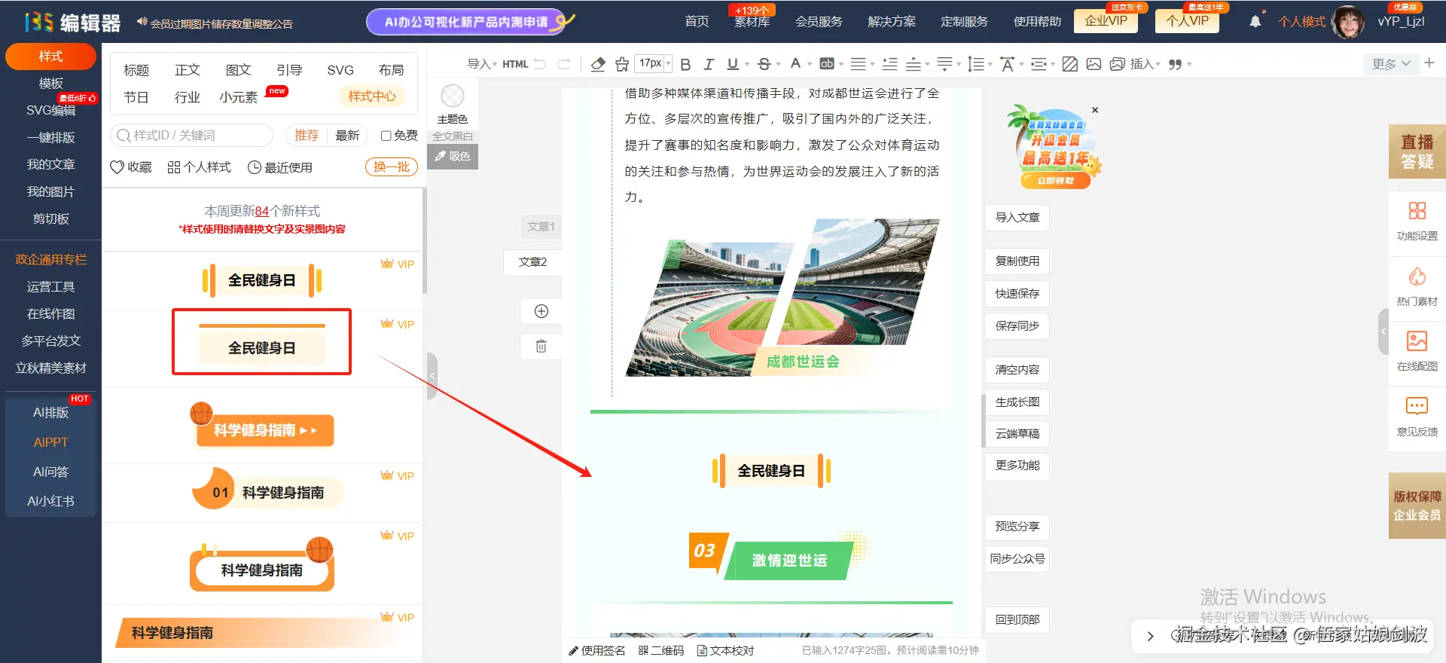Click the 样式中心 button
Image resolution: width=1446 pixels, height=663 pixels.
coord(372,96)
